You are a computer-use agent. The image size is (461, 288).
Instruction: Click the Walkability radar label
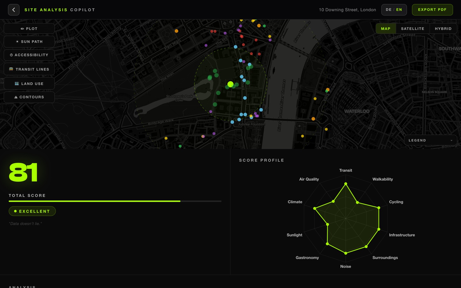383,179
